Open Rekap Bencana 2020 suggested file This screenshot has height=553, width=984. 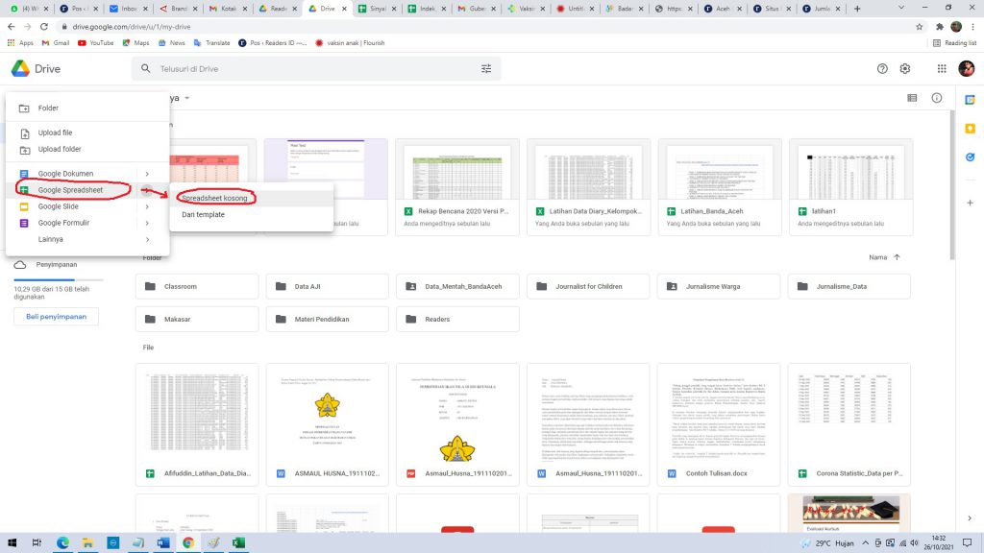(x=457, y=187)
